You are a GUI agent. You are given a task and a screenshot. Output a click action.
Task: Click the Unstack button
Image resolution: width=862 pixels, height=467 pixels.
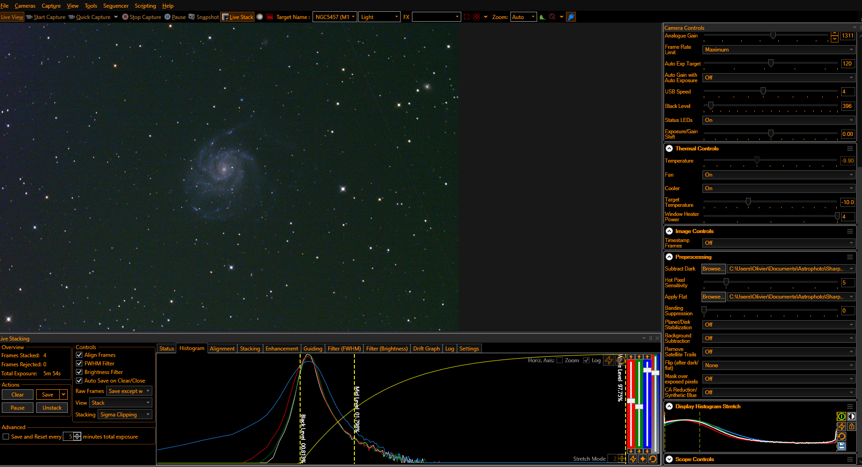(52, 408)
